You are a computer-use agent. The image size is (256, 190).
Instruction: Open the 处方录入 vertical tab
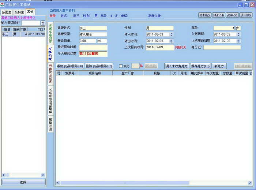[x=50, y=53]
